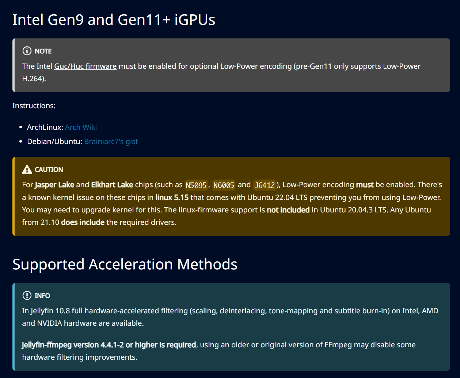
Task: Click the J6412 chip code label
Action: tap(265, 185)
